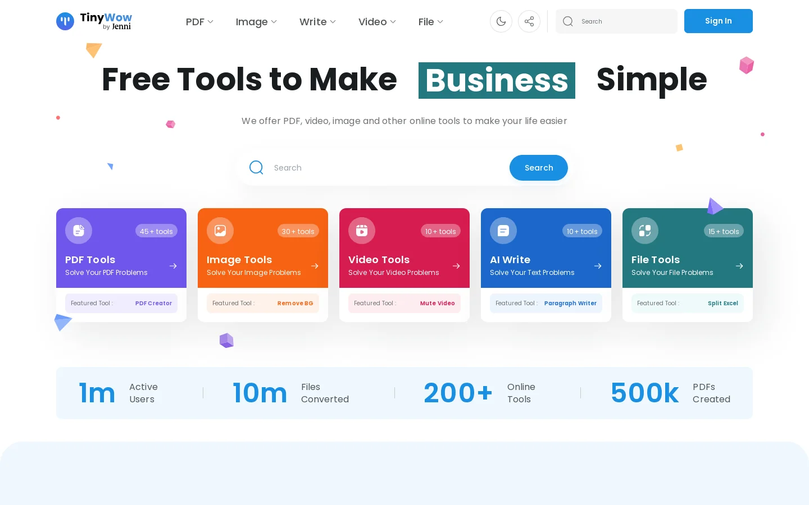
Task: Open AI Write category title
Action: coord(510,260)
